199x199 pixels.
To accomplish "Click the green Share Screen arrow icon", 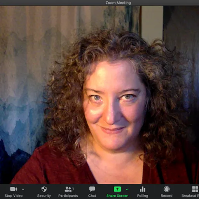I will click(117, 189).
